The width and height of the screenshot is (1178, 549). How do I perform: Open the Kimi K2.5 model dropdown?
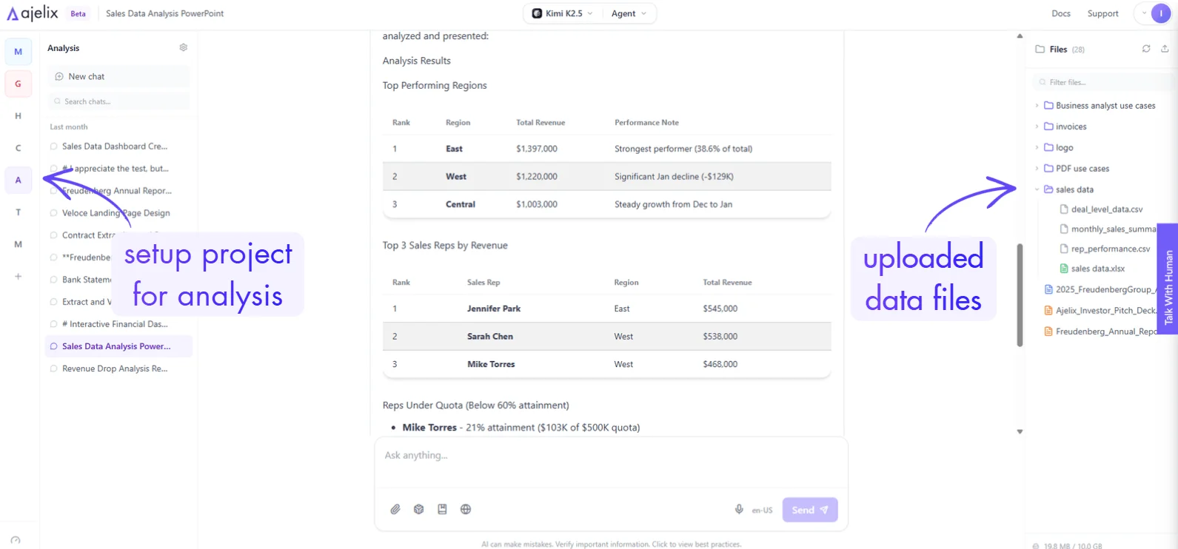pos(563,13)
